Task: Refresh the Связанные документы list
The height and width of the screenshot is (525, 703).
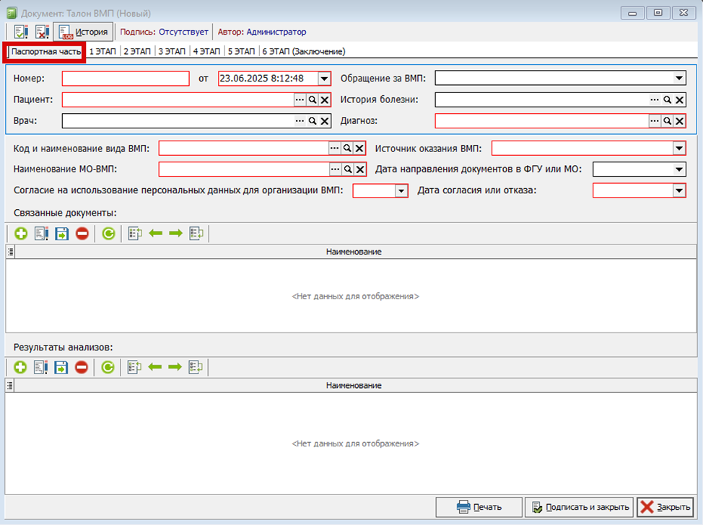Action: [108, 234]
